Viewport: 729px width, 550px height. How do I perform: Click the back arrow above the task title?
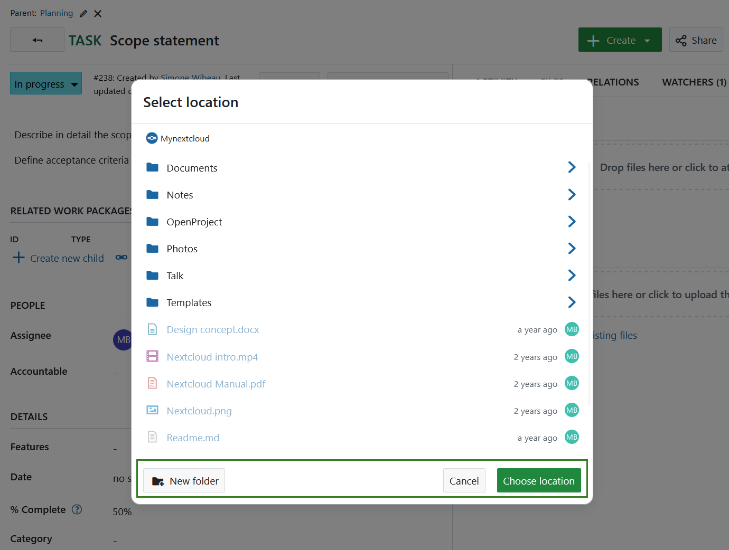[36, 40]
